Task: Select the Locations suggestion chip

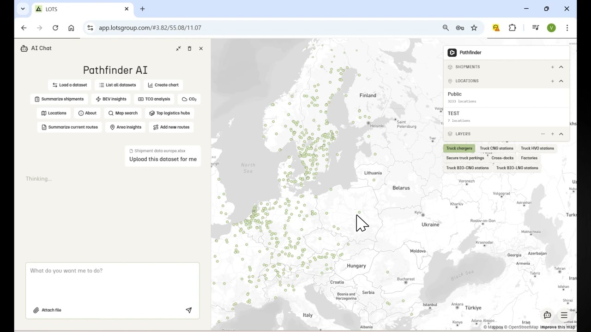Action: [54, 113]
